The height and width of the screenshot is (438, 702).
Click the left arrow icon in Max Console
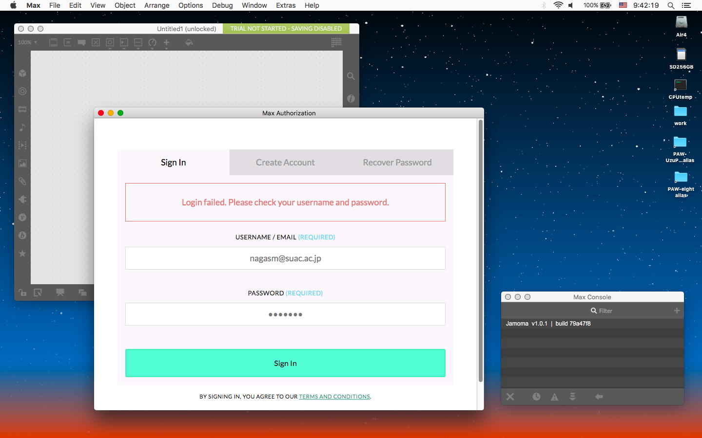599,397
